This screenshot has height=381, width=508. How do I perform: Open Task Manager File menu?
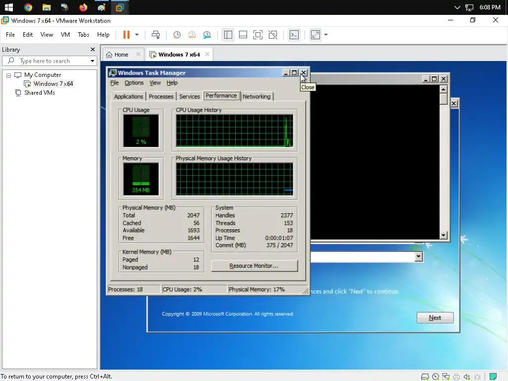coord(115,83)
